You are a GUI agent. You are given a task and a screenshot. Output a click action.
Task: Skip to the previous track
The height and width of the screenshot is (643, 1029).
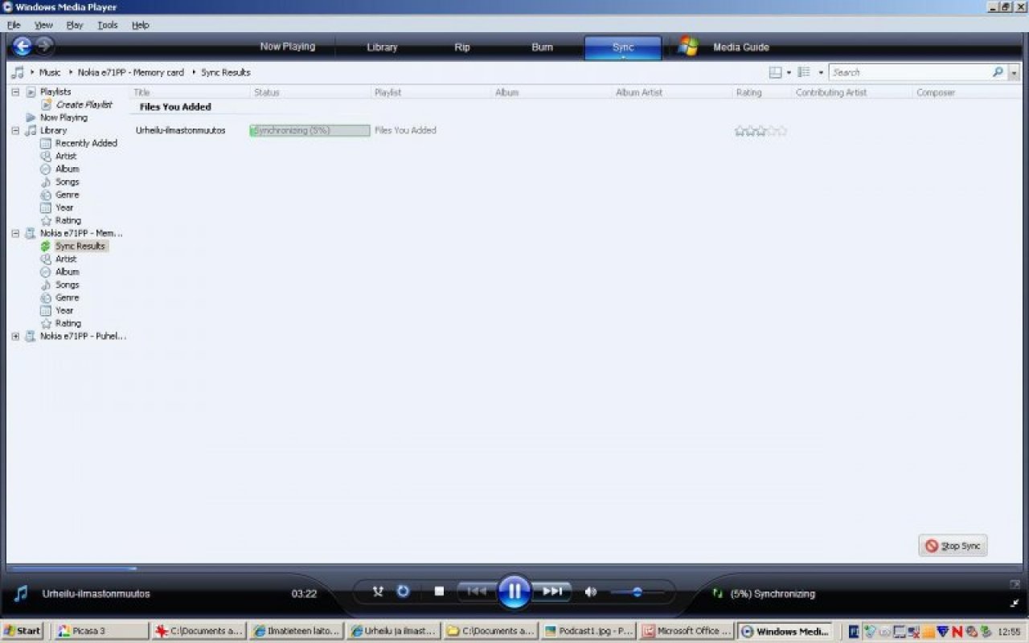tap(477, 592)
